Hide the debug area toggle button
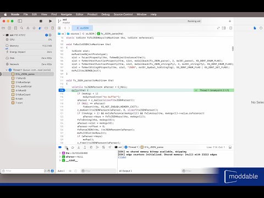264x198 pixels. click(x=230, y=147)
